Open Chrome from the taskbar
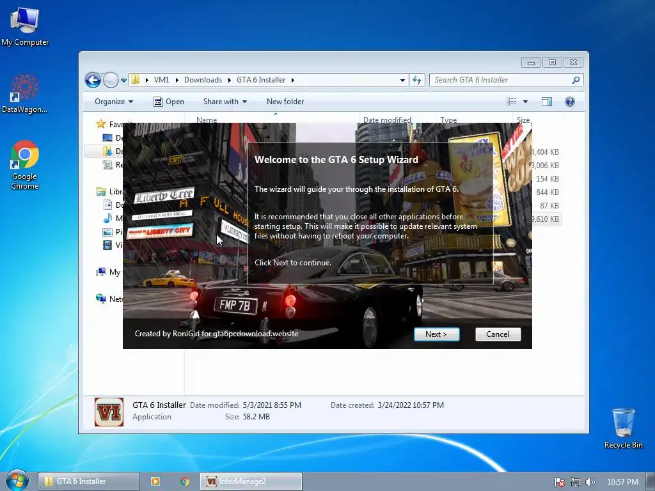This screenshot has height=491, width=655. pos(185,481)
